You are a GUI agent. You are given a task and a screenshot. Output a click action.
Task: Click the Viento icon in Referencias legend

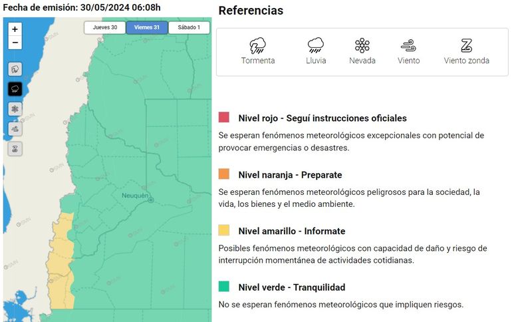coord(408,46)
